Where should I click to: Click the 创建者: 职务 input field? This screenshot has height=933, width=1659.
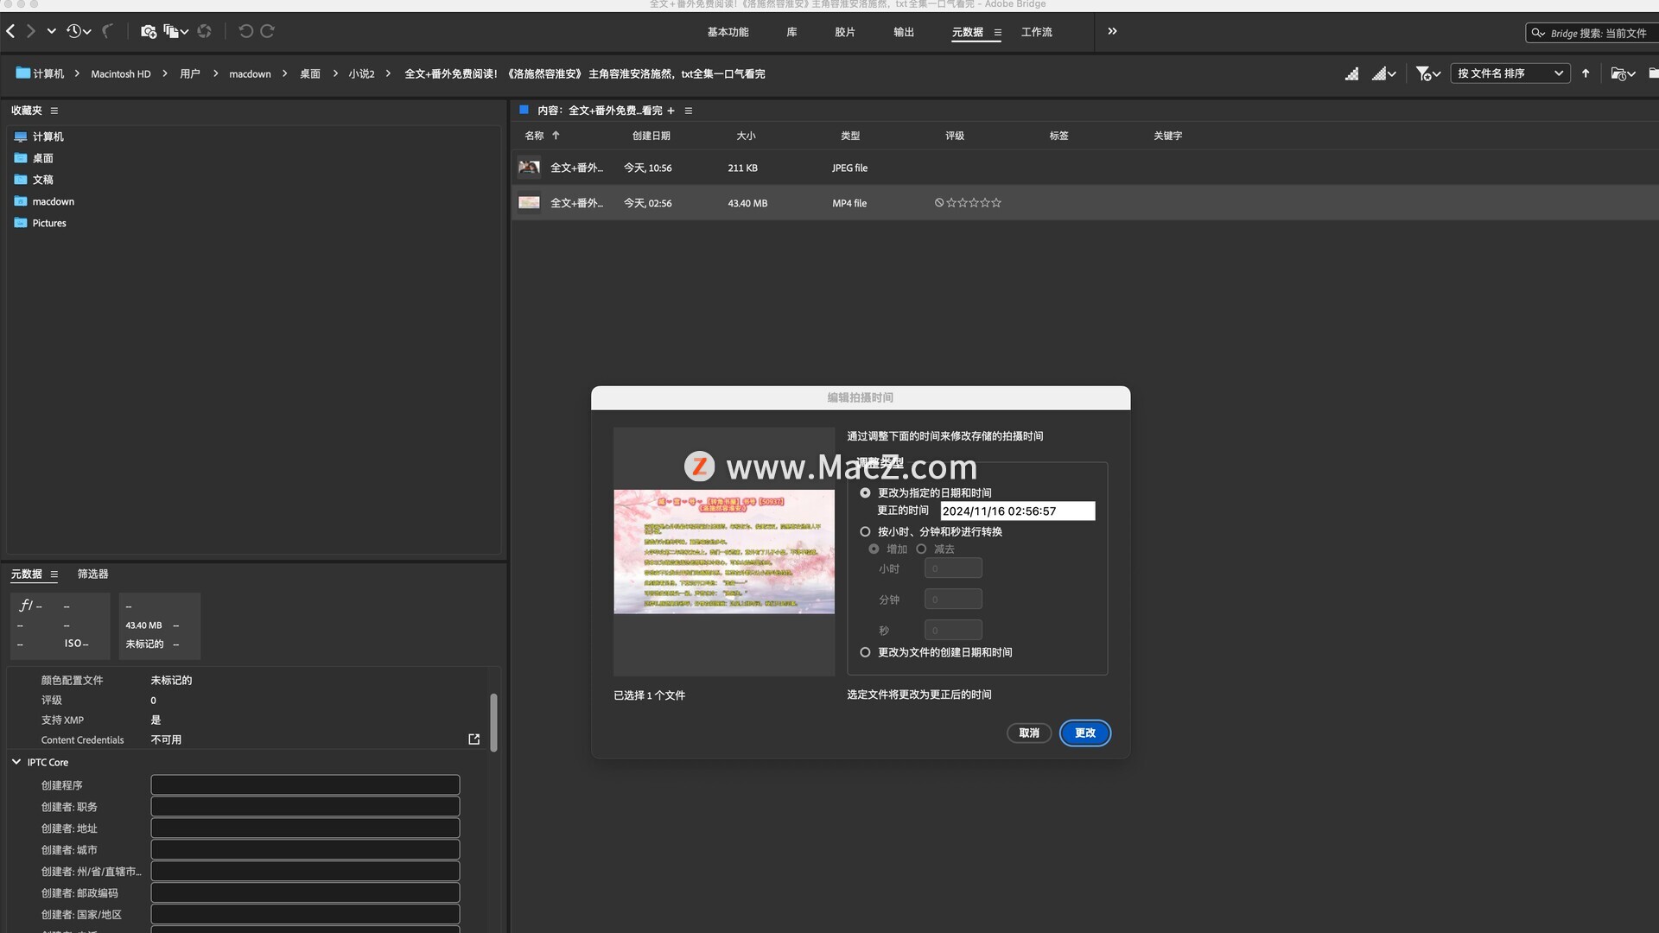[x=305, y=806]
